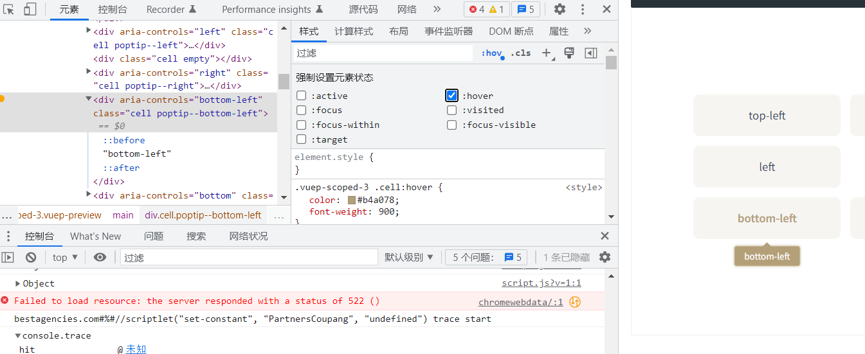Click the 5 个问题 issues counter
This screenshot has width=865, height=354.
click(x=486, y=257)
